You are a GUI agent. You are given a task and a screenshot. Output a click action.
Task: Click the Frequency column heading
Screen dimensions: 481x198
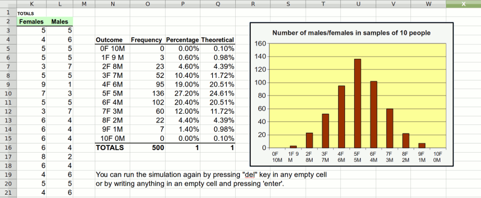click(146, 40)
